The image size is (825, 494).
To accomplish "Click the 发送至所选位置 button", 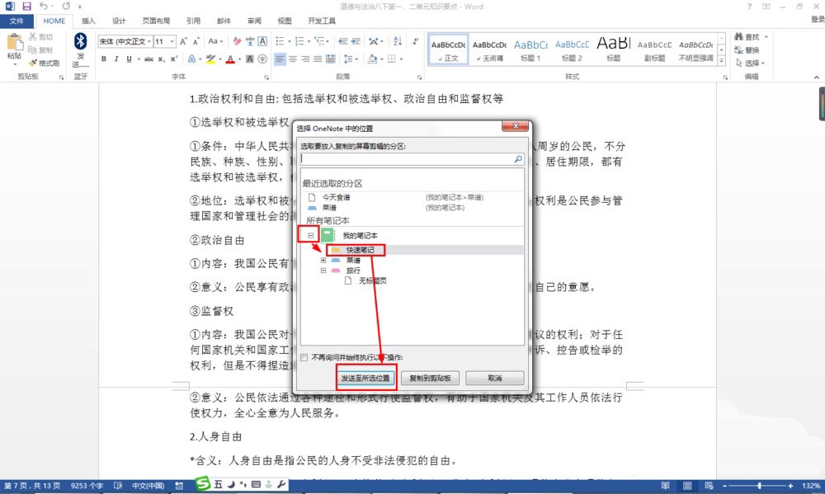I will click(365, 378).
